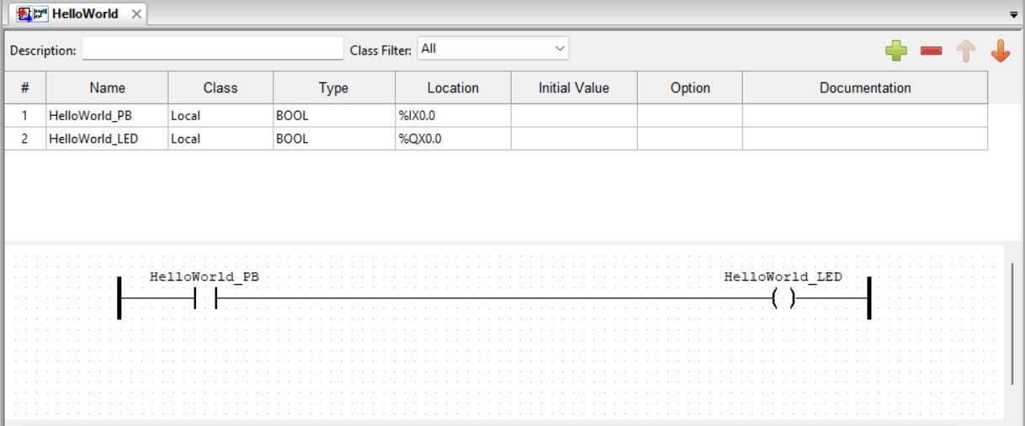Click the Documentation cell of HelloWorld_LED
Image resolution: width=1025 pixels, height=426 pixels.
(x=865, y=139)
